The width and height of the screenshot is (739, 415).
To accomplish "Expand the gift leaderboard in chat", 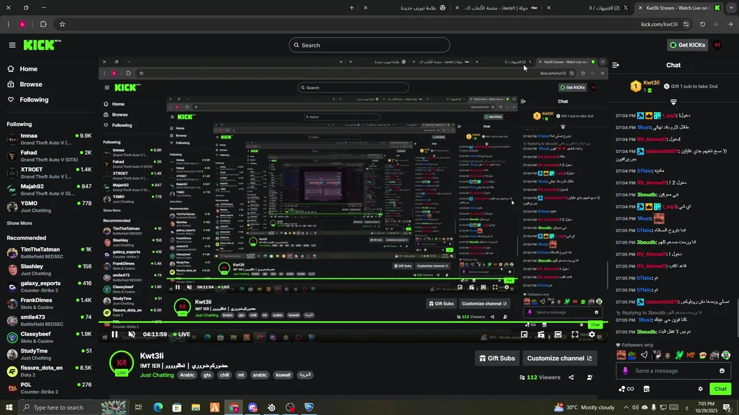I will [x=673, y=101].
